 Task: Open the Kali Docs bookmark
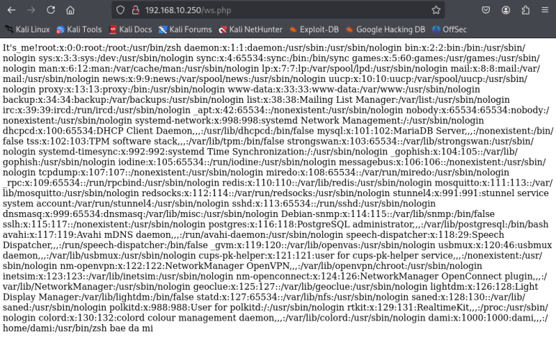point(130,29)
